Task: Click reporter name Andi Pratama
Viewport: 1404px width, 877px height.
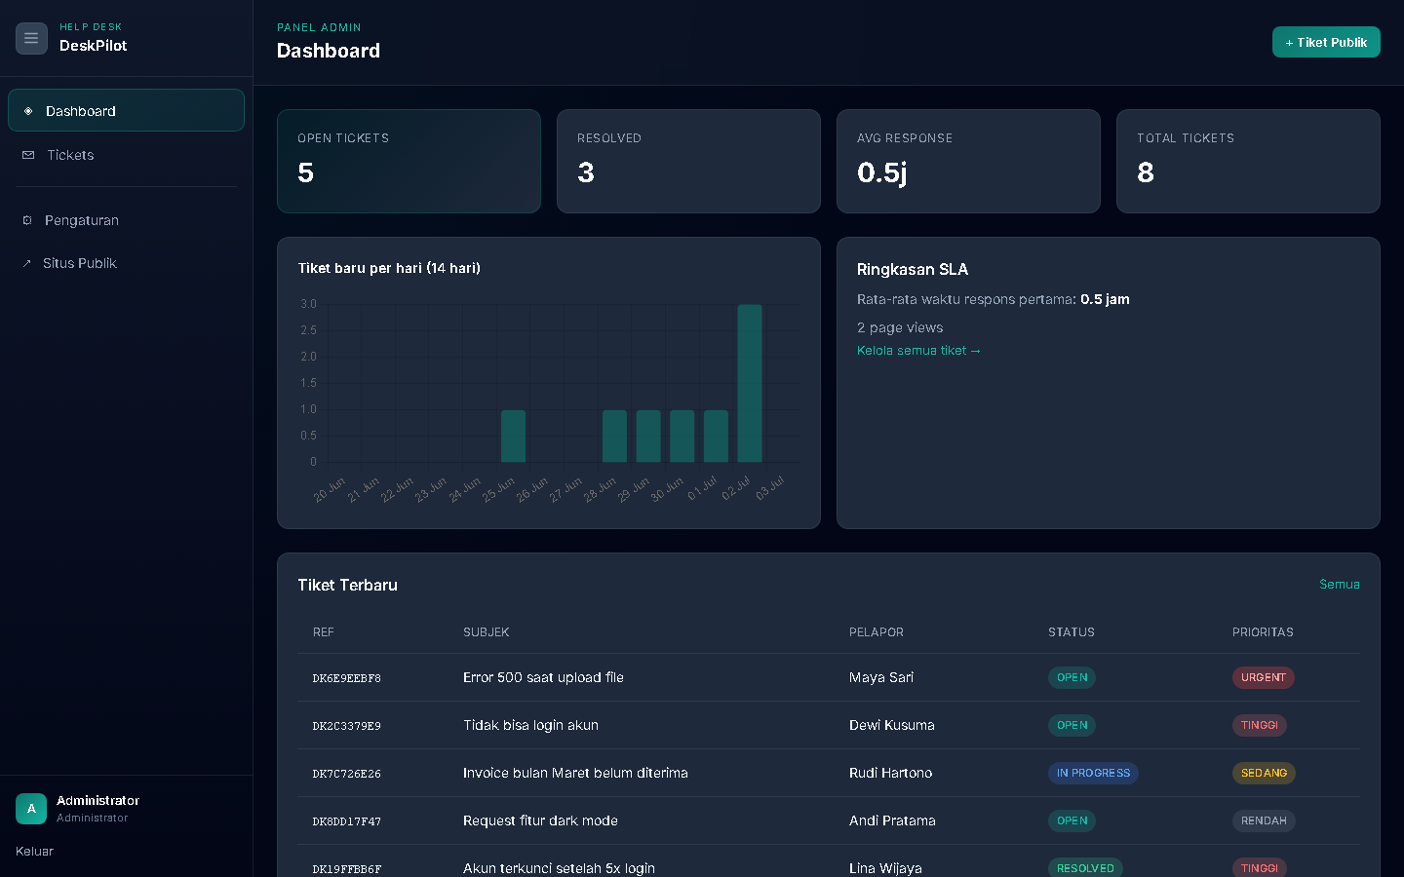Action: pyautogui.click(x=892, y=820)
